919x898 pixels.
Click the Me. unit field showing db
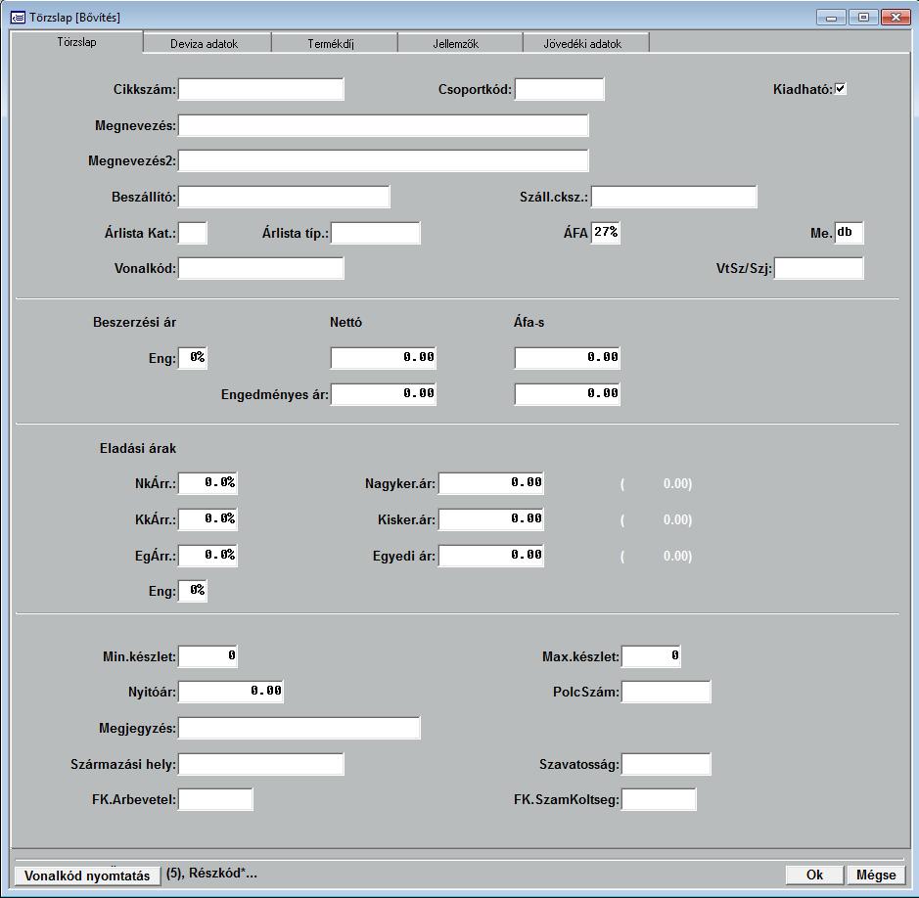pyautogui.click(x=849, y=233)
